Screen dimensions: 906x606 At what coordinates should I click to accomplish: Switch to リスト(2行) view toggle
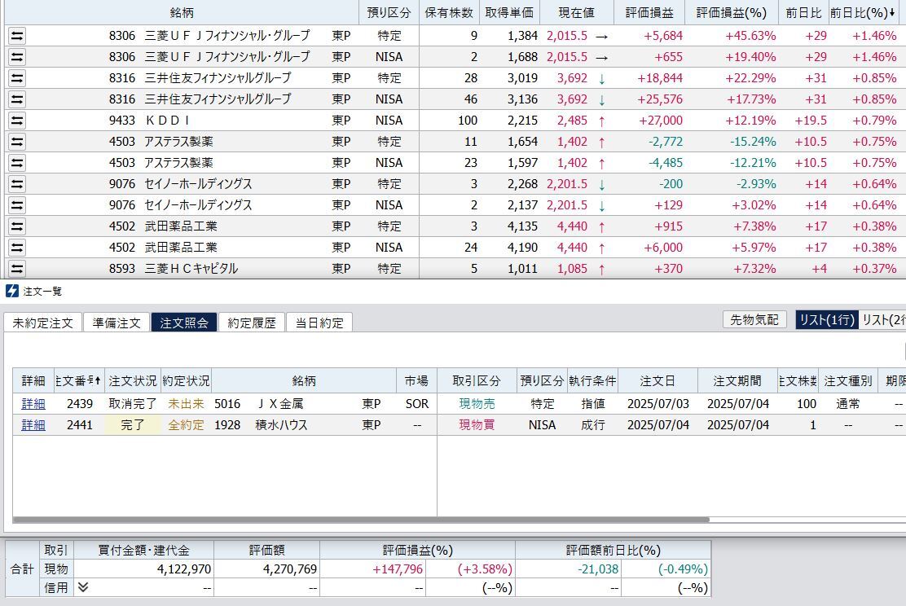click(882, 319)
